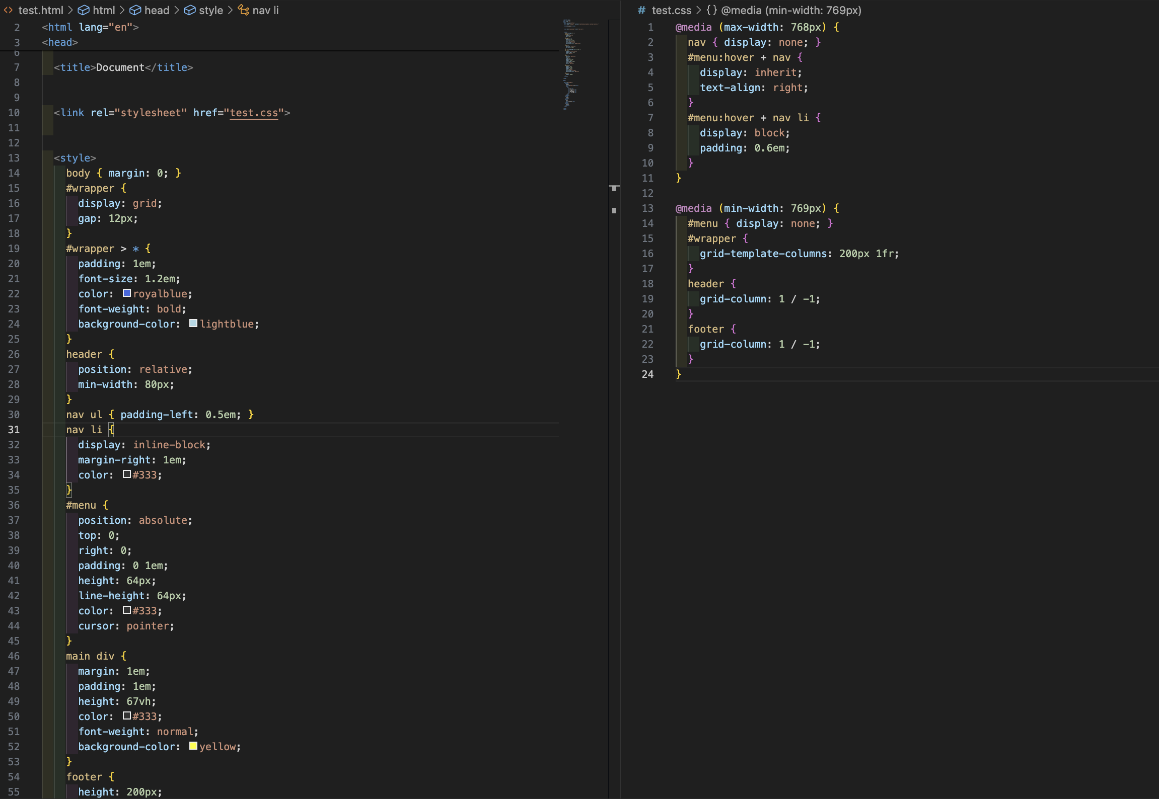The width and height of the screenshot is (1159, 799).
Task: Open the royalblue color picker swatch
Action: (127, 293)
